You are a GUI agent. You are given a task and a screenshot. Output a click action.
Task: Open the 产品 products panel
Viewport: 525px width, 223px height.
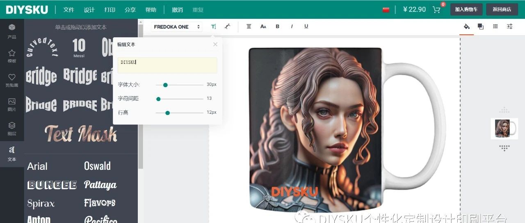point(12,31)
